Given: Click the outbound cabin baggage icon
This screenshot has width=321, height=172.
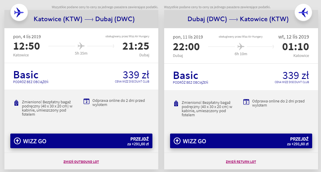Looking at the screenshot, I should click(16, 103).
